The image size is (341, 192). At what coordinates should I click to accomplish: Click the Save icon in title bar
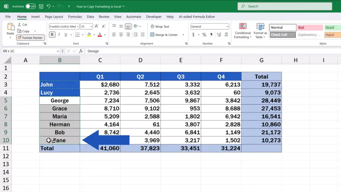click(x=41, y=6)
